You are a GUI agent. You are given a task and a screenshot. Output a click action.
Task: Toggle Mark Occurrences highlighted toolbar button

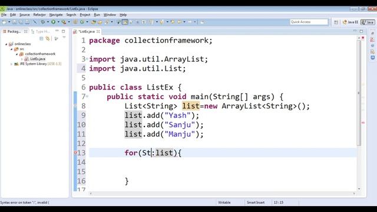coord(125,22)
